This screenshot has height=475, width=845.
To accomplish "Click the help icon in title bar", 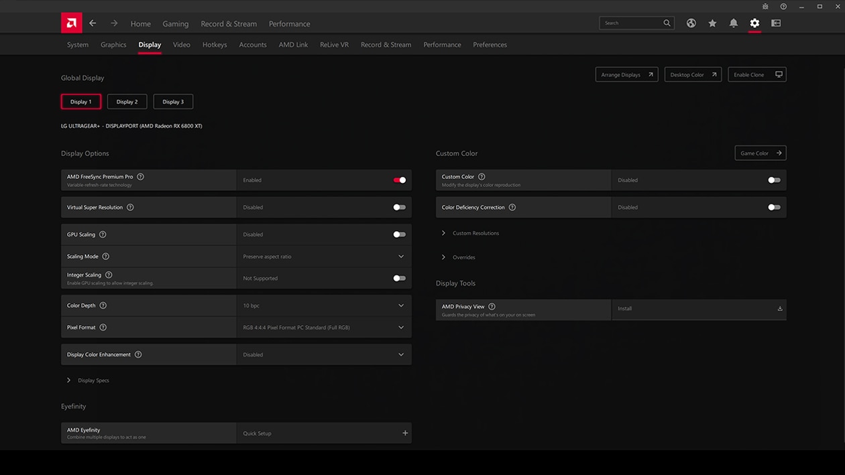I will [783, 6].
